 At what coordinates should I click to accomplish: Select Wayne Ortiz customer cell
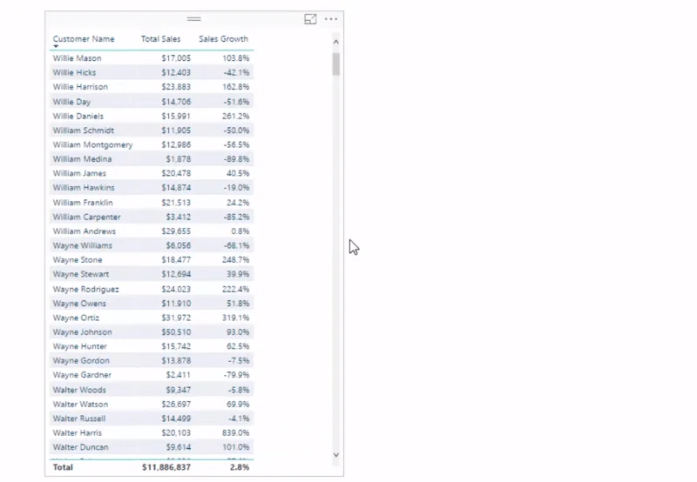pos(76,318)
